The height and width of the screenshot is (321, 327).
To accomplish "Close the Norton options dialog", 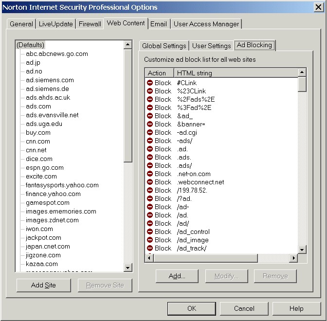I will 318,7.
